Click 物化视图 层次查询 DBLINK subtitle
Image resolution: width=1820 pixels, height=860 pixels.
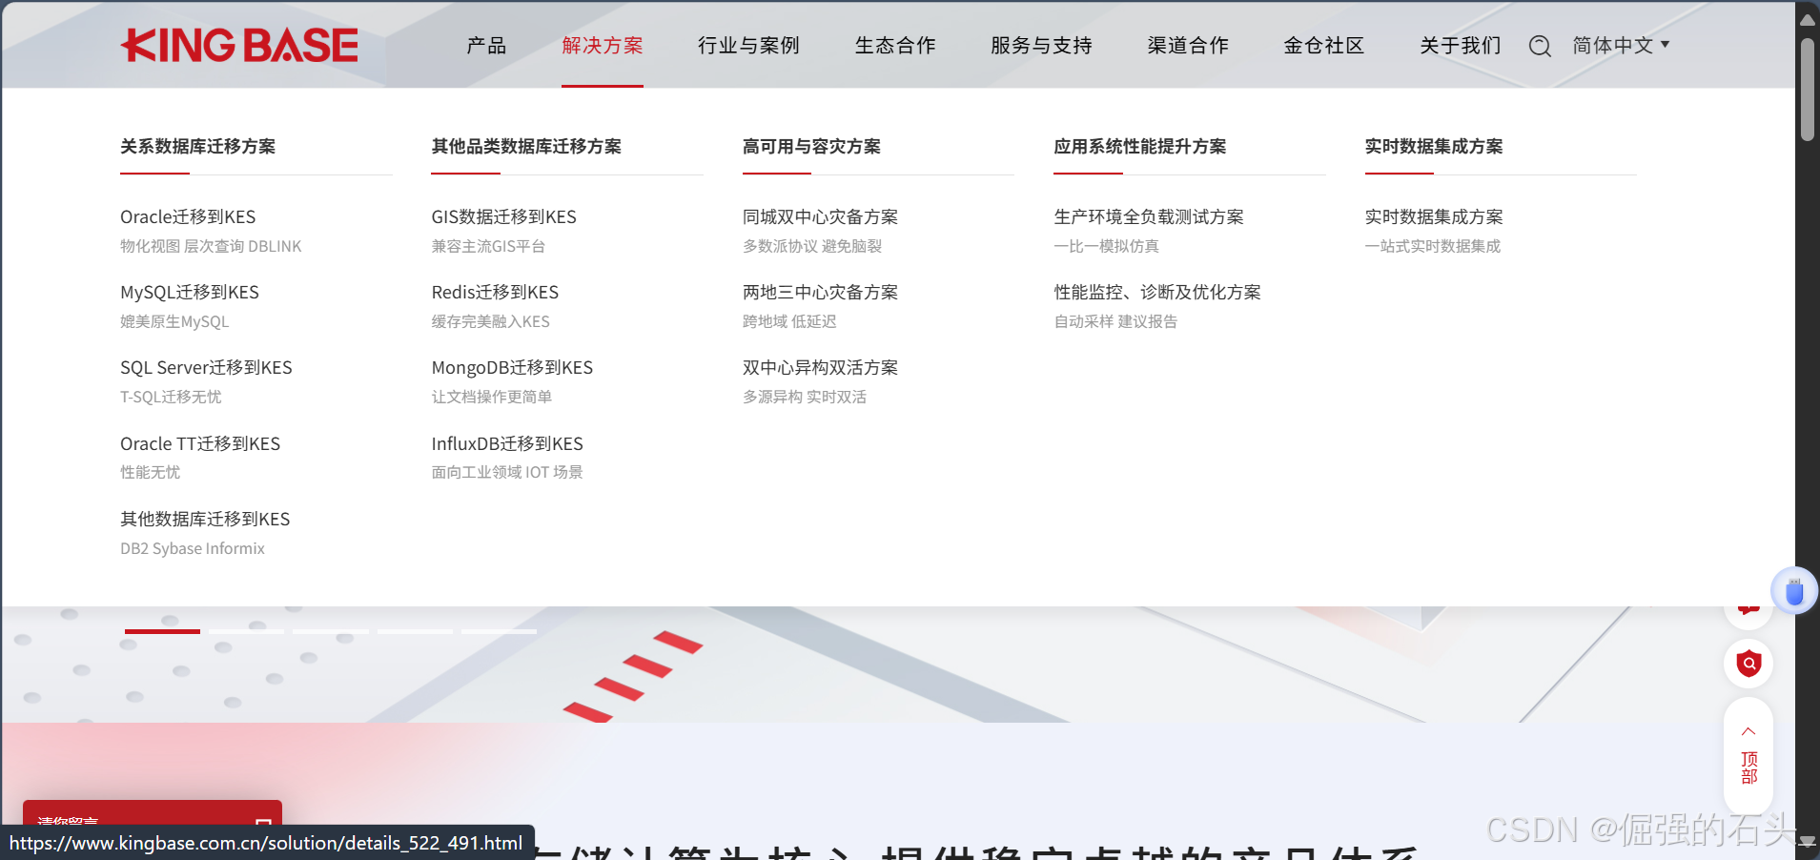coord(211,246)
